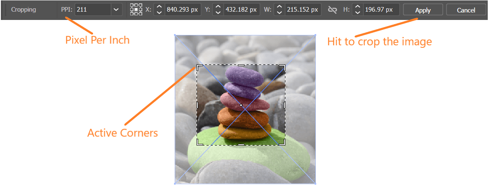Apply the crop to the image
Image resolution: width=489 pixels, height=185 pixels.
423,10
